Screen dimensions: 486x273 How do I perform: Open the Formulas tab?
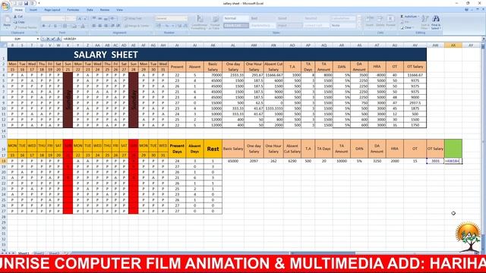73,10
